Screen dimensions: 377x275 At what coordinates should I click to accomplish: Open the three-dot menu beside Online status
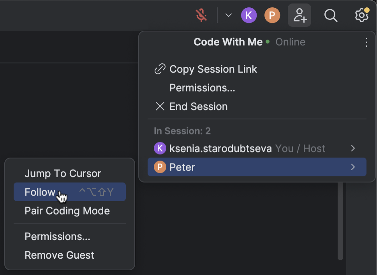click(x=366, y=42)
